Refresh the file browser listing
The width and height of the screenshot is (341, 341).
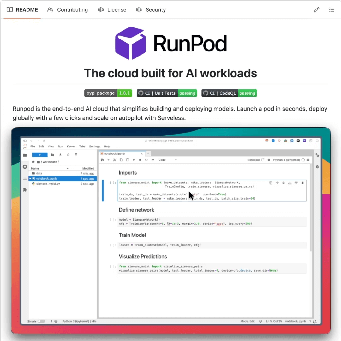(x=68, y=155)
